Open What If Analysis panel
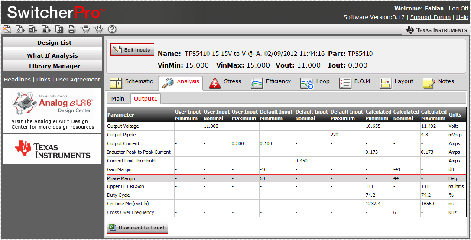Screen dimensions: 471x240 click(52, 55)
